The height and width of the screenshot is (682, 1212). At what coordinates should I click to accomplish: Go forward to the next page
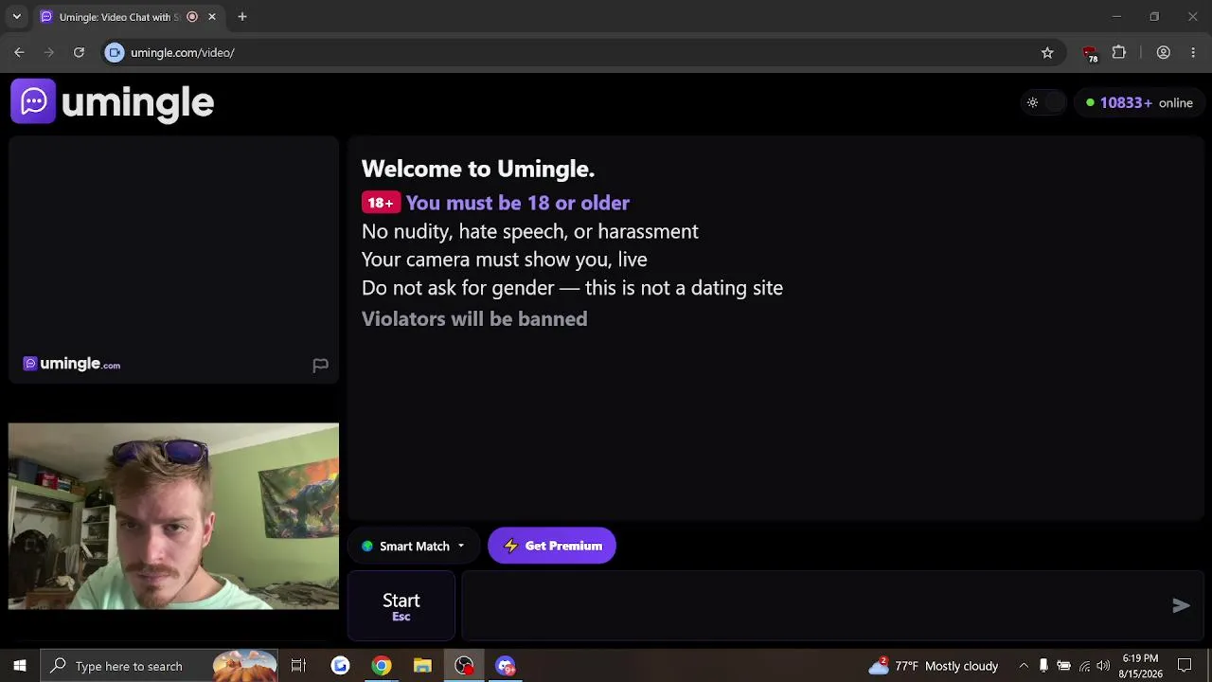point(49,53)
